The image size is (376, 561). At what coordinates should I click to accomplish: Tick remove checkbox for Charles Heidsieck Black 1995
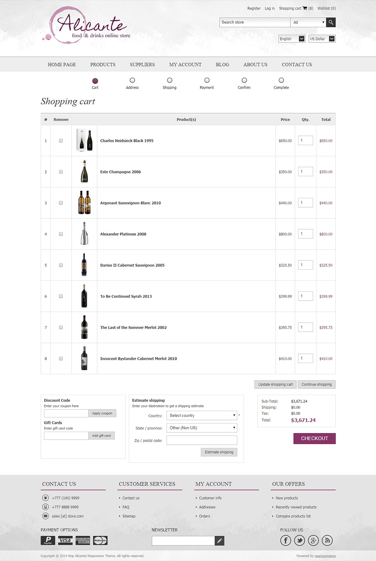pyautogui.click(x=61, y=141)
